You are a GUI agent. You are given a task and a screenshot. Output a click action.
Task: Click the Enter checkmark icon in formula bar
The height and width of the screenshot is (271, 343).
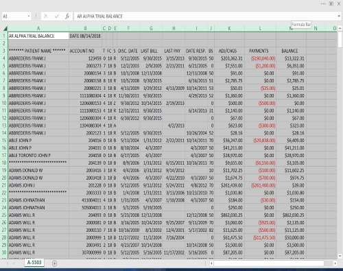[56, 16]
